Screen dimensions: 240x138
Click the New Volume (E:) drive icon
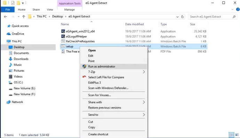(10, 89)
